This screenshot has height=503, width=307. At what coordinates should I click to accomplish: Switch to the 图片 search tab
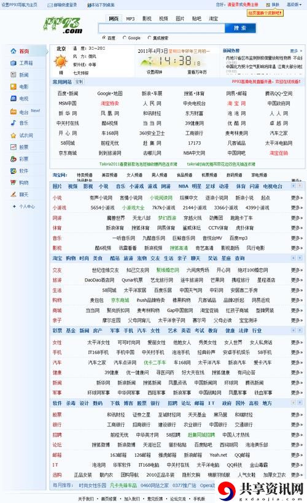(x=180, y=19)
